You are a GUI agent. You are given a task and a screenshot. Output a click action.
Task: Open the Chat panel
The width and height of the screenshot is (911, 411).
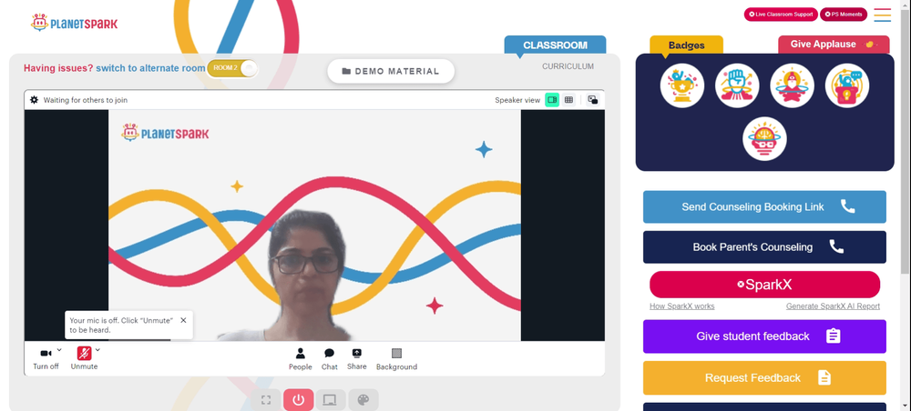click(330, 359)
